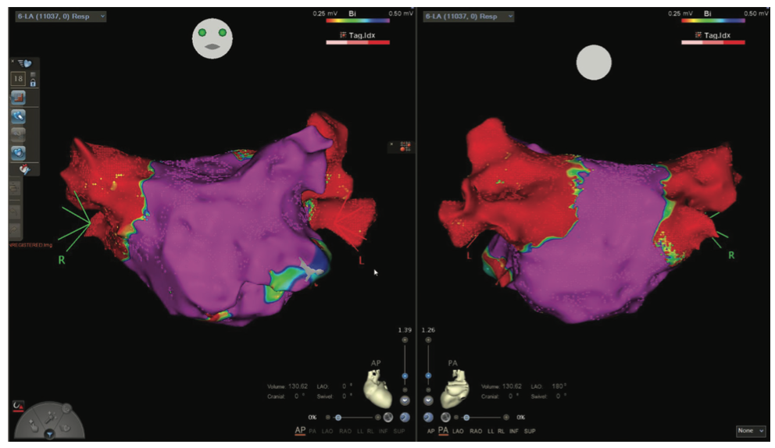Select the SUP view tab in right pane

click(x=530, y=431)
